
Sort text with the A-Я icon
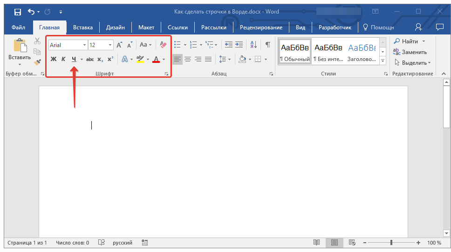253,45
